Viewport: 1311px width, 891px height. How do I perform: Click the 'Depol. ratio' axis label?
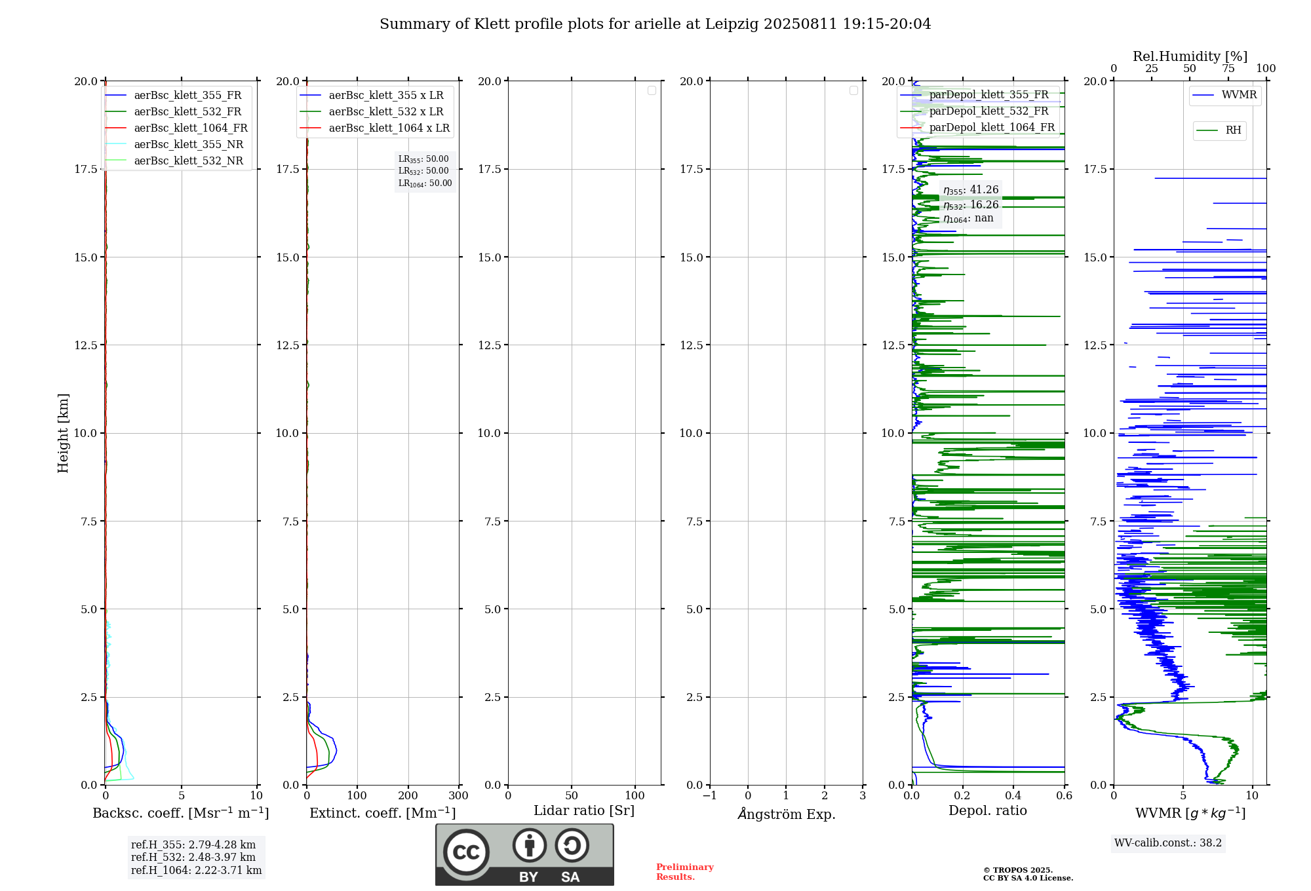pos(988,811)
